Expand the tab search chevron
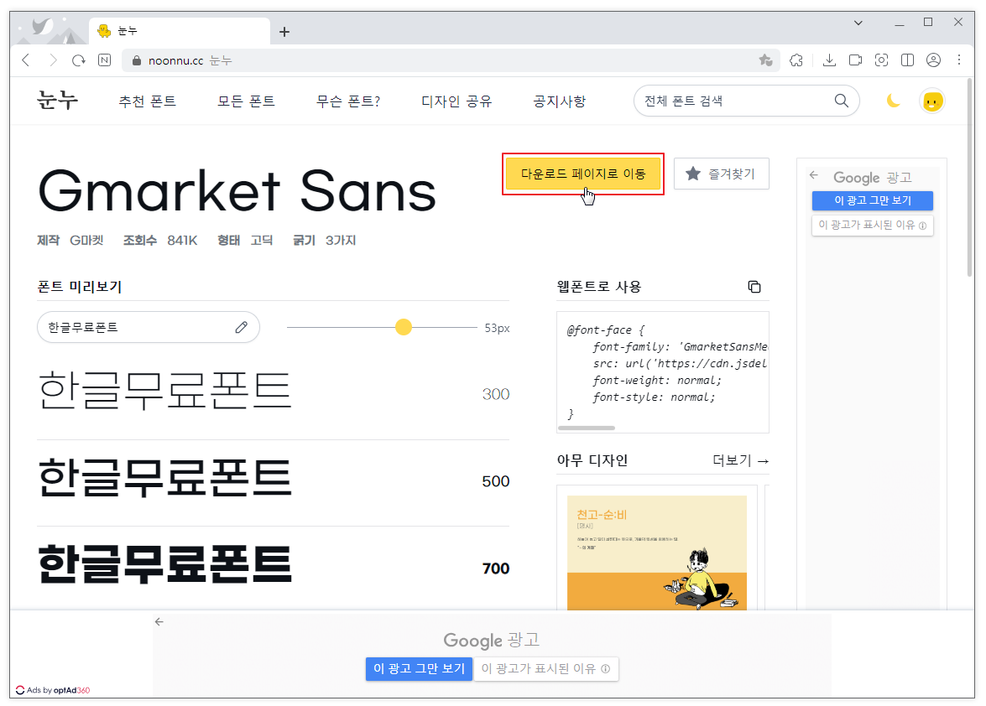Image resolution: width=986 pixels, height=706 pixels. pos(858,23)
